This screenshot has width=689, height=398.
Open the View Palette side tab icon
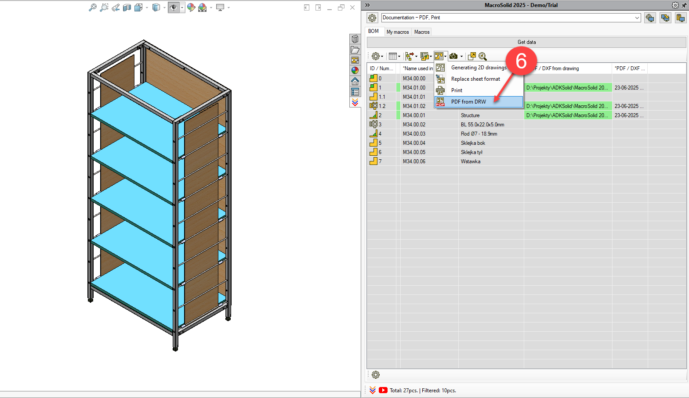point(355,60)
